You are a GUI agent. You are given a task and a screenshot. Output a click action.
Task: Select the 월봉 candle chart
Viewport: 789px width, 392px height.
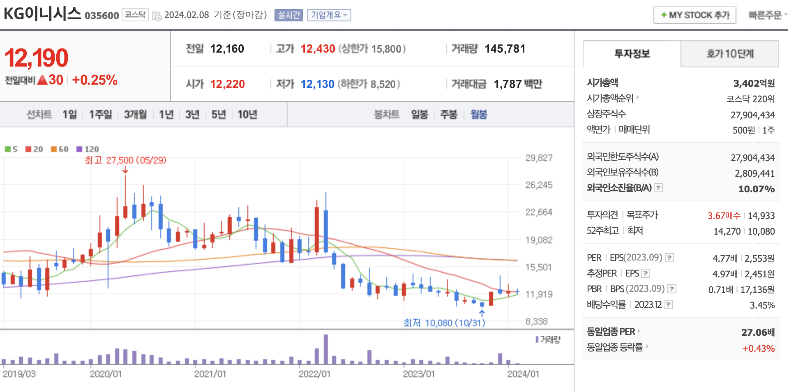point(479,114)
